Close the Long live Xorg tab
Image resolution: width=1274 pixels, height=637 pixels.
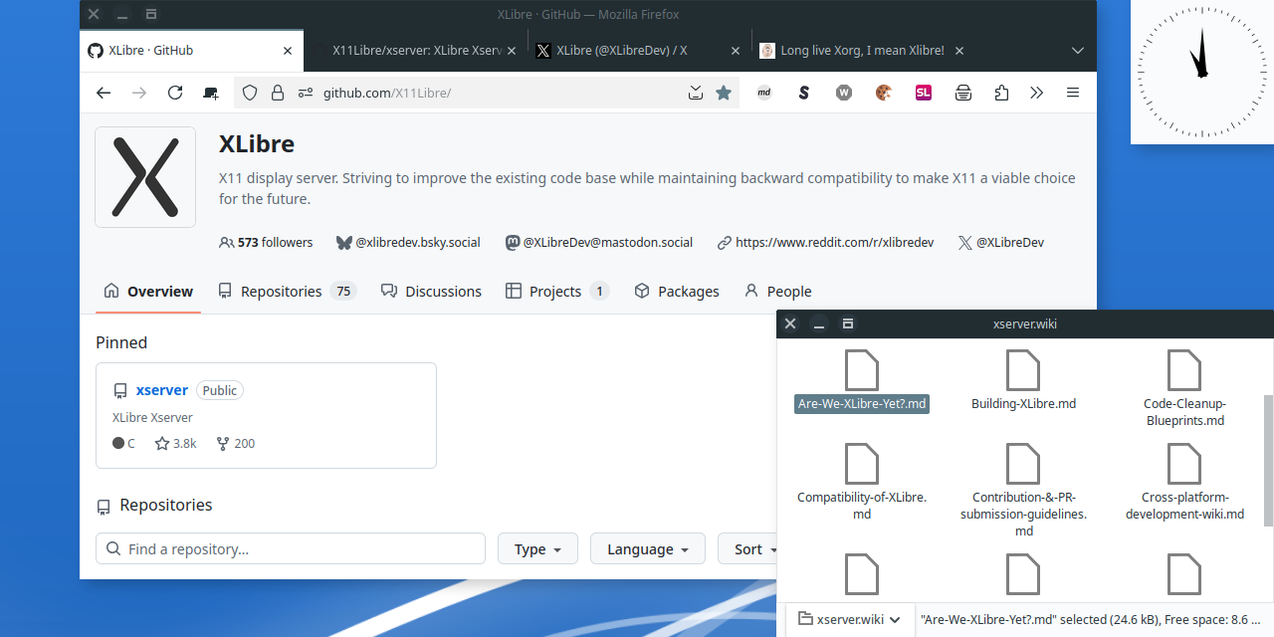click(x=958, y=51)
